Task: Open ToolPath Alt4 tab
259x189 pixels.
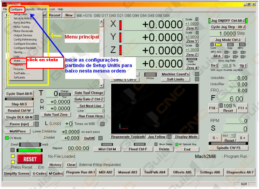Action: pyautogui.click(x=155, y=172)
